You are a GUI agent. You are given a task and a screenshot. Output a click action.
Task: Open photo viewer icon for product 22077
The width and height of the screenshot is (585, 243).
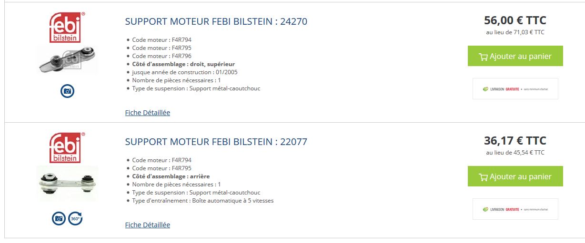pos(59,218)
